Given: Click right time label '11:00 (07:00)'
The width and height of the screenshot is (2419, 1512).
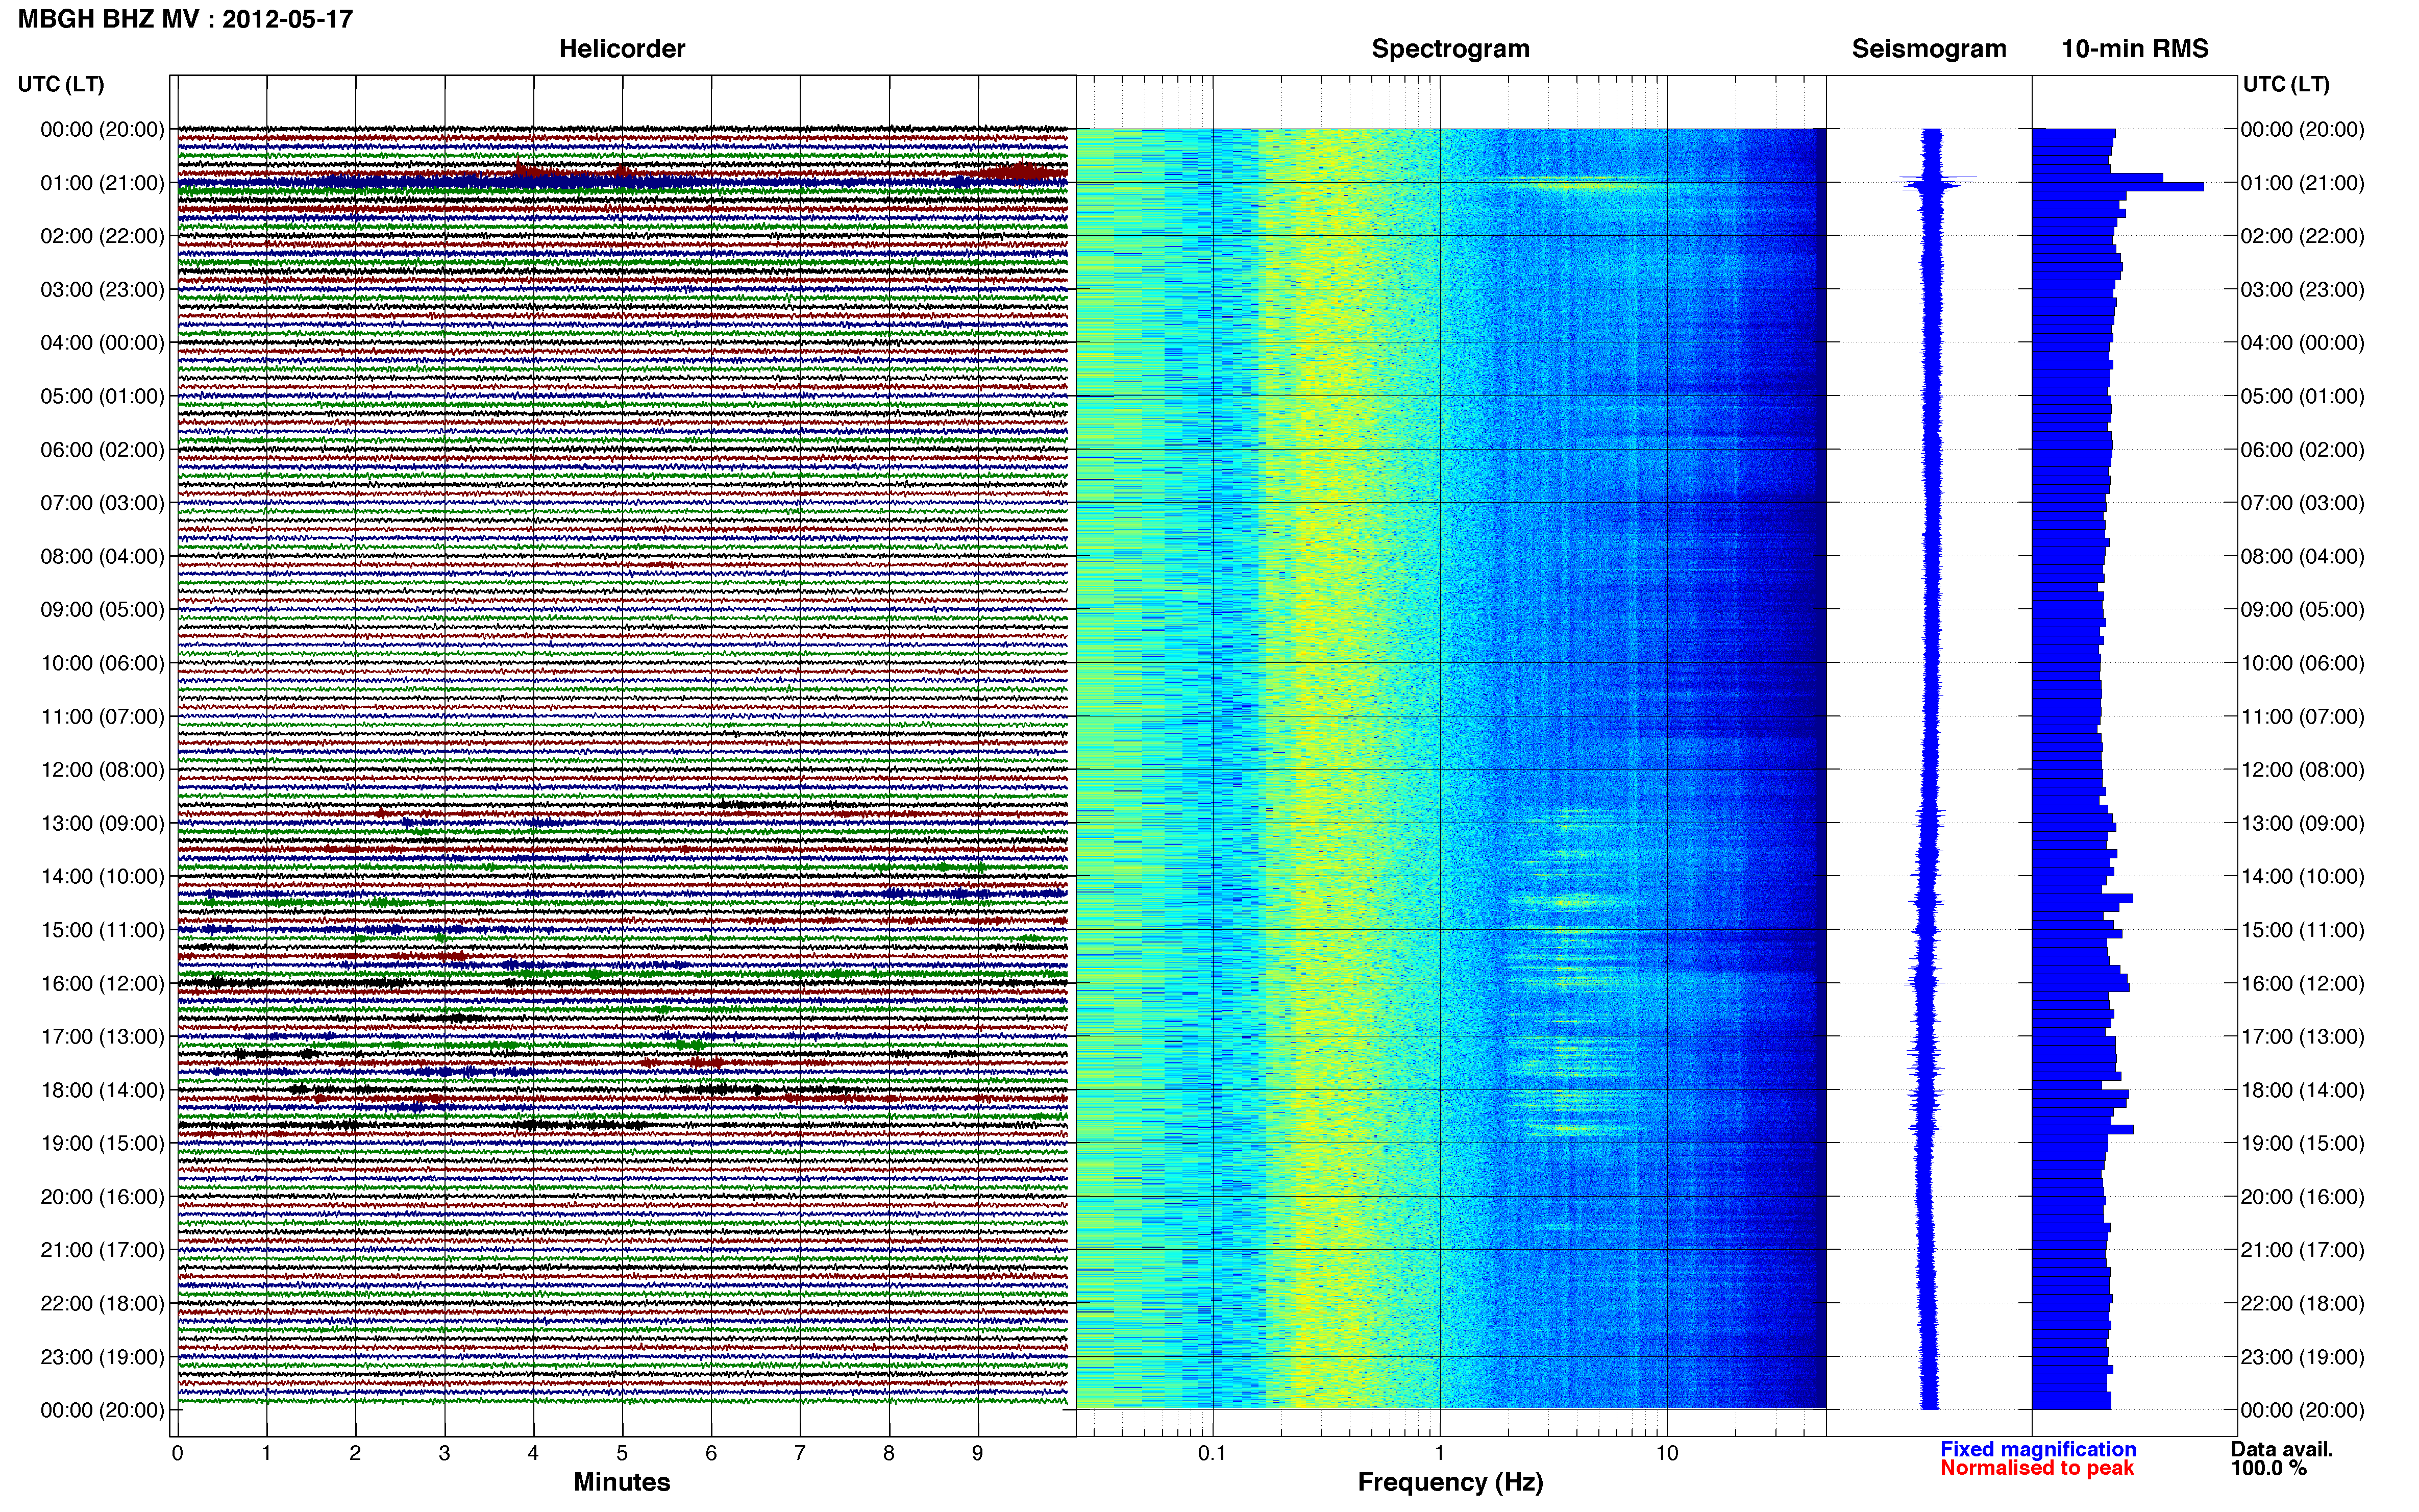Looking at the screenshot, I should (2302, 716).
